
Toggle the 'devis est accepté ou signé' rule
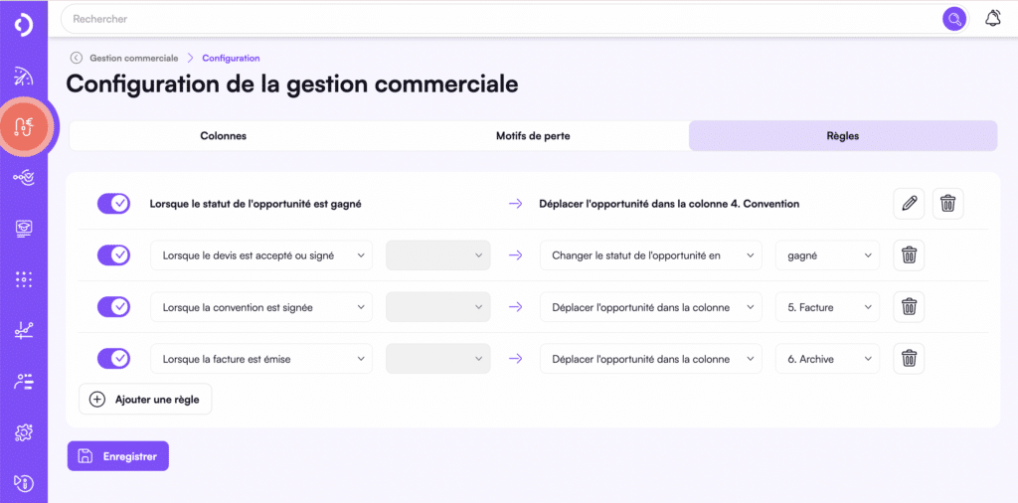click(x=113, y=255)
